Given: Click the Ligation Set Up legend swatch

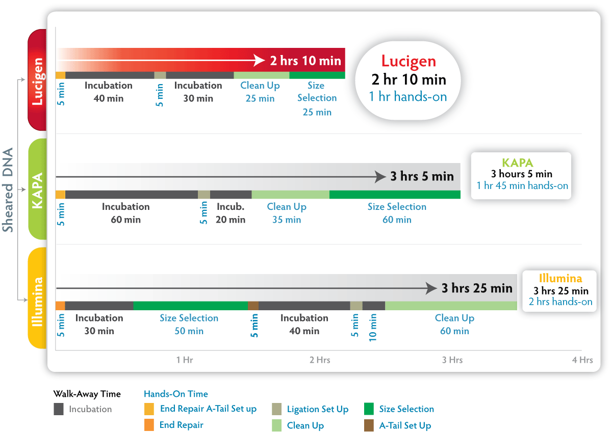Looking at the screenshot, I should point(276,409).
